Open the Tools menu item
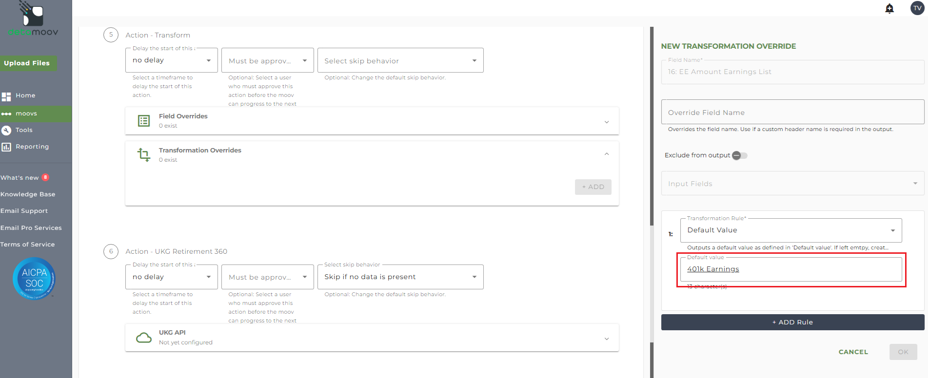928x378 pixels. [24, 130]
